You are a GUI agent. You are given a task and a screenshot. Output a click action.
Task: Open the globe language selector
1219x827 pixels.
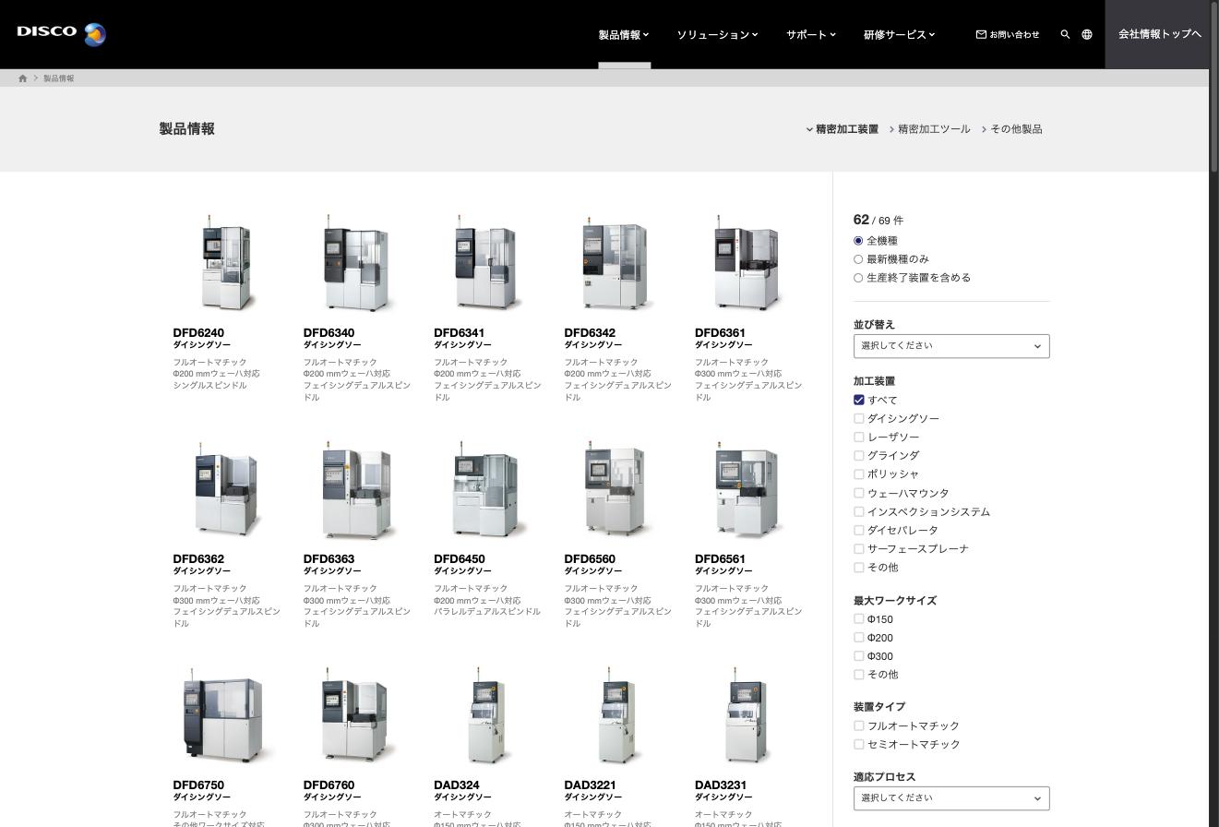point(1087,34)
